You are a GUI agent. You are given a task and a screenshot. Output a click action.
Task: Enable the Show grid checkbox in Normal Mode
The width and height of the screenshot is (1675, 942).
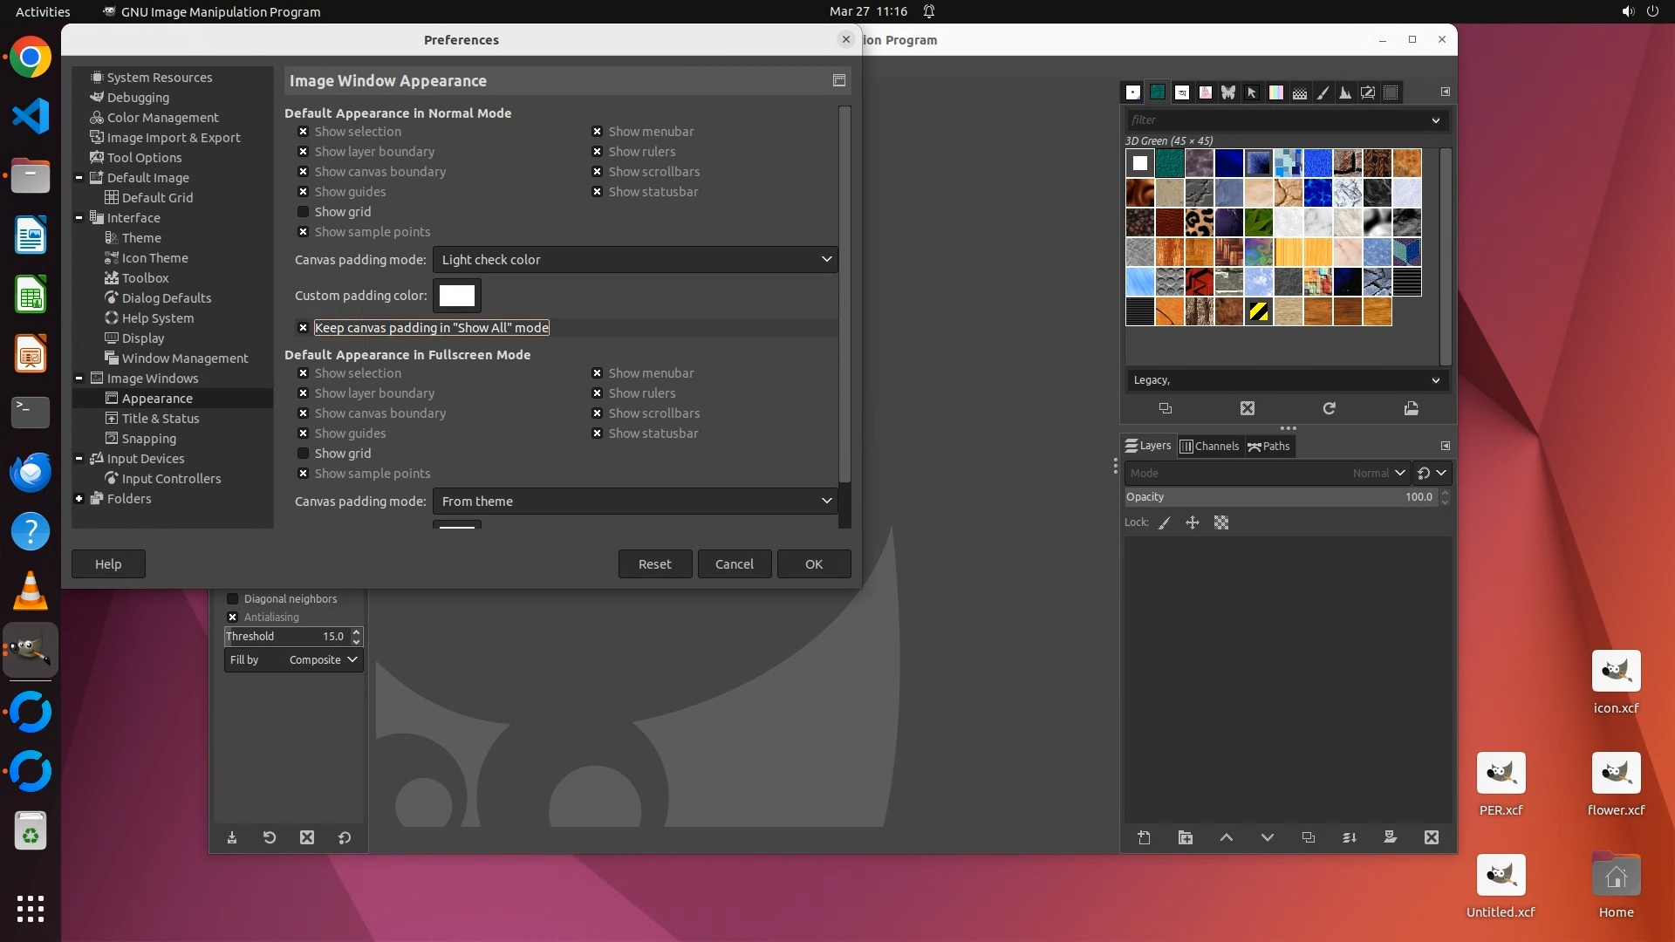point(303,212)
